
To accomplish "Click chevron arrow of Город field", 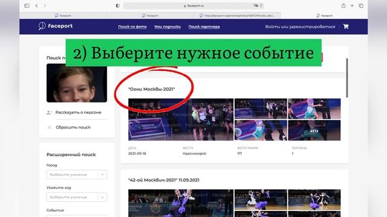I will coord(102,174).
